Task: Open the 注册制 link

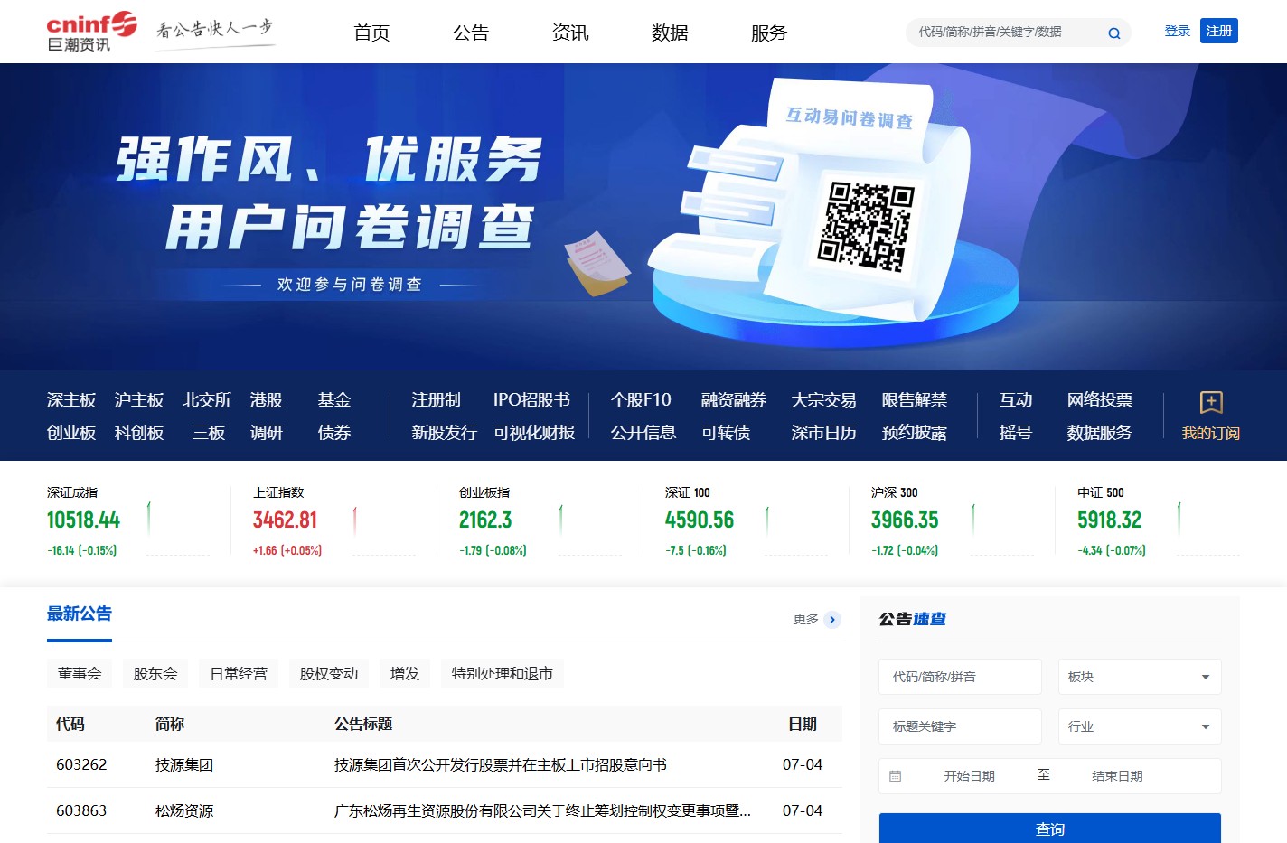Action: (x=436, y=400)
